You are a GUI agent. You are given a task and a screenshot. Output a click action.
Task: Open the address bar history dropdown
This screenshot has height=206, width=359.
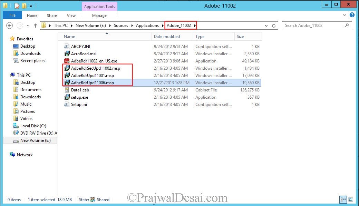click(266, 26)
